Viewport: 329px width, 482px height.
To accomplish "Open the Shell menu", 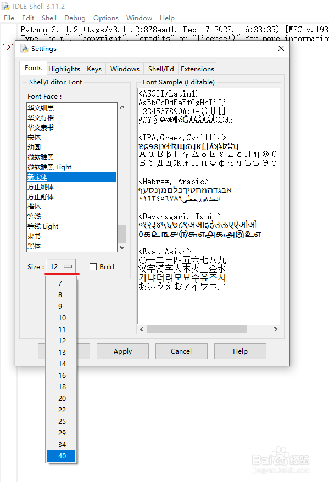I will click(x=49, y=18).
